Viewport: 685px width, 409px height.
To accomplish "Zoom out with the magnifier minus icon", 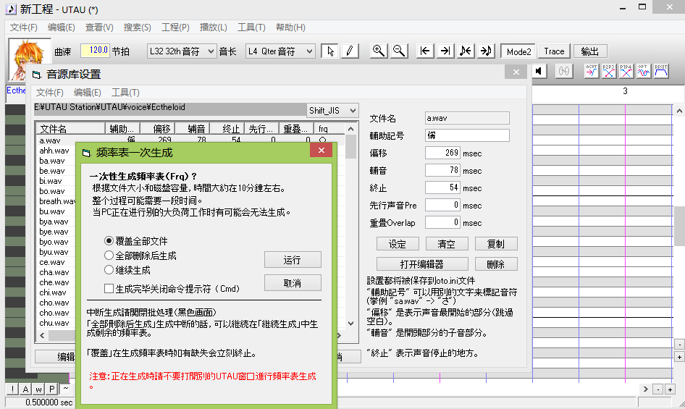I will point(399,51).
